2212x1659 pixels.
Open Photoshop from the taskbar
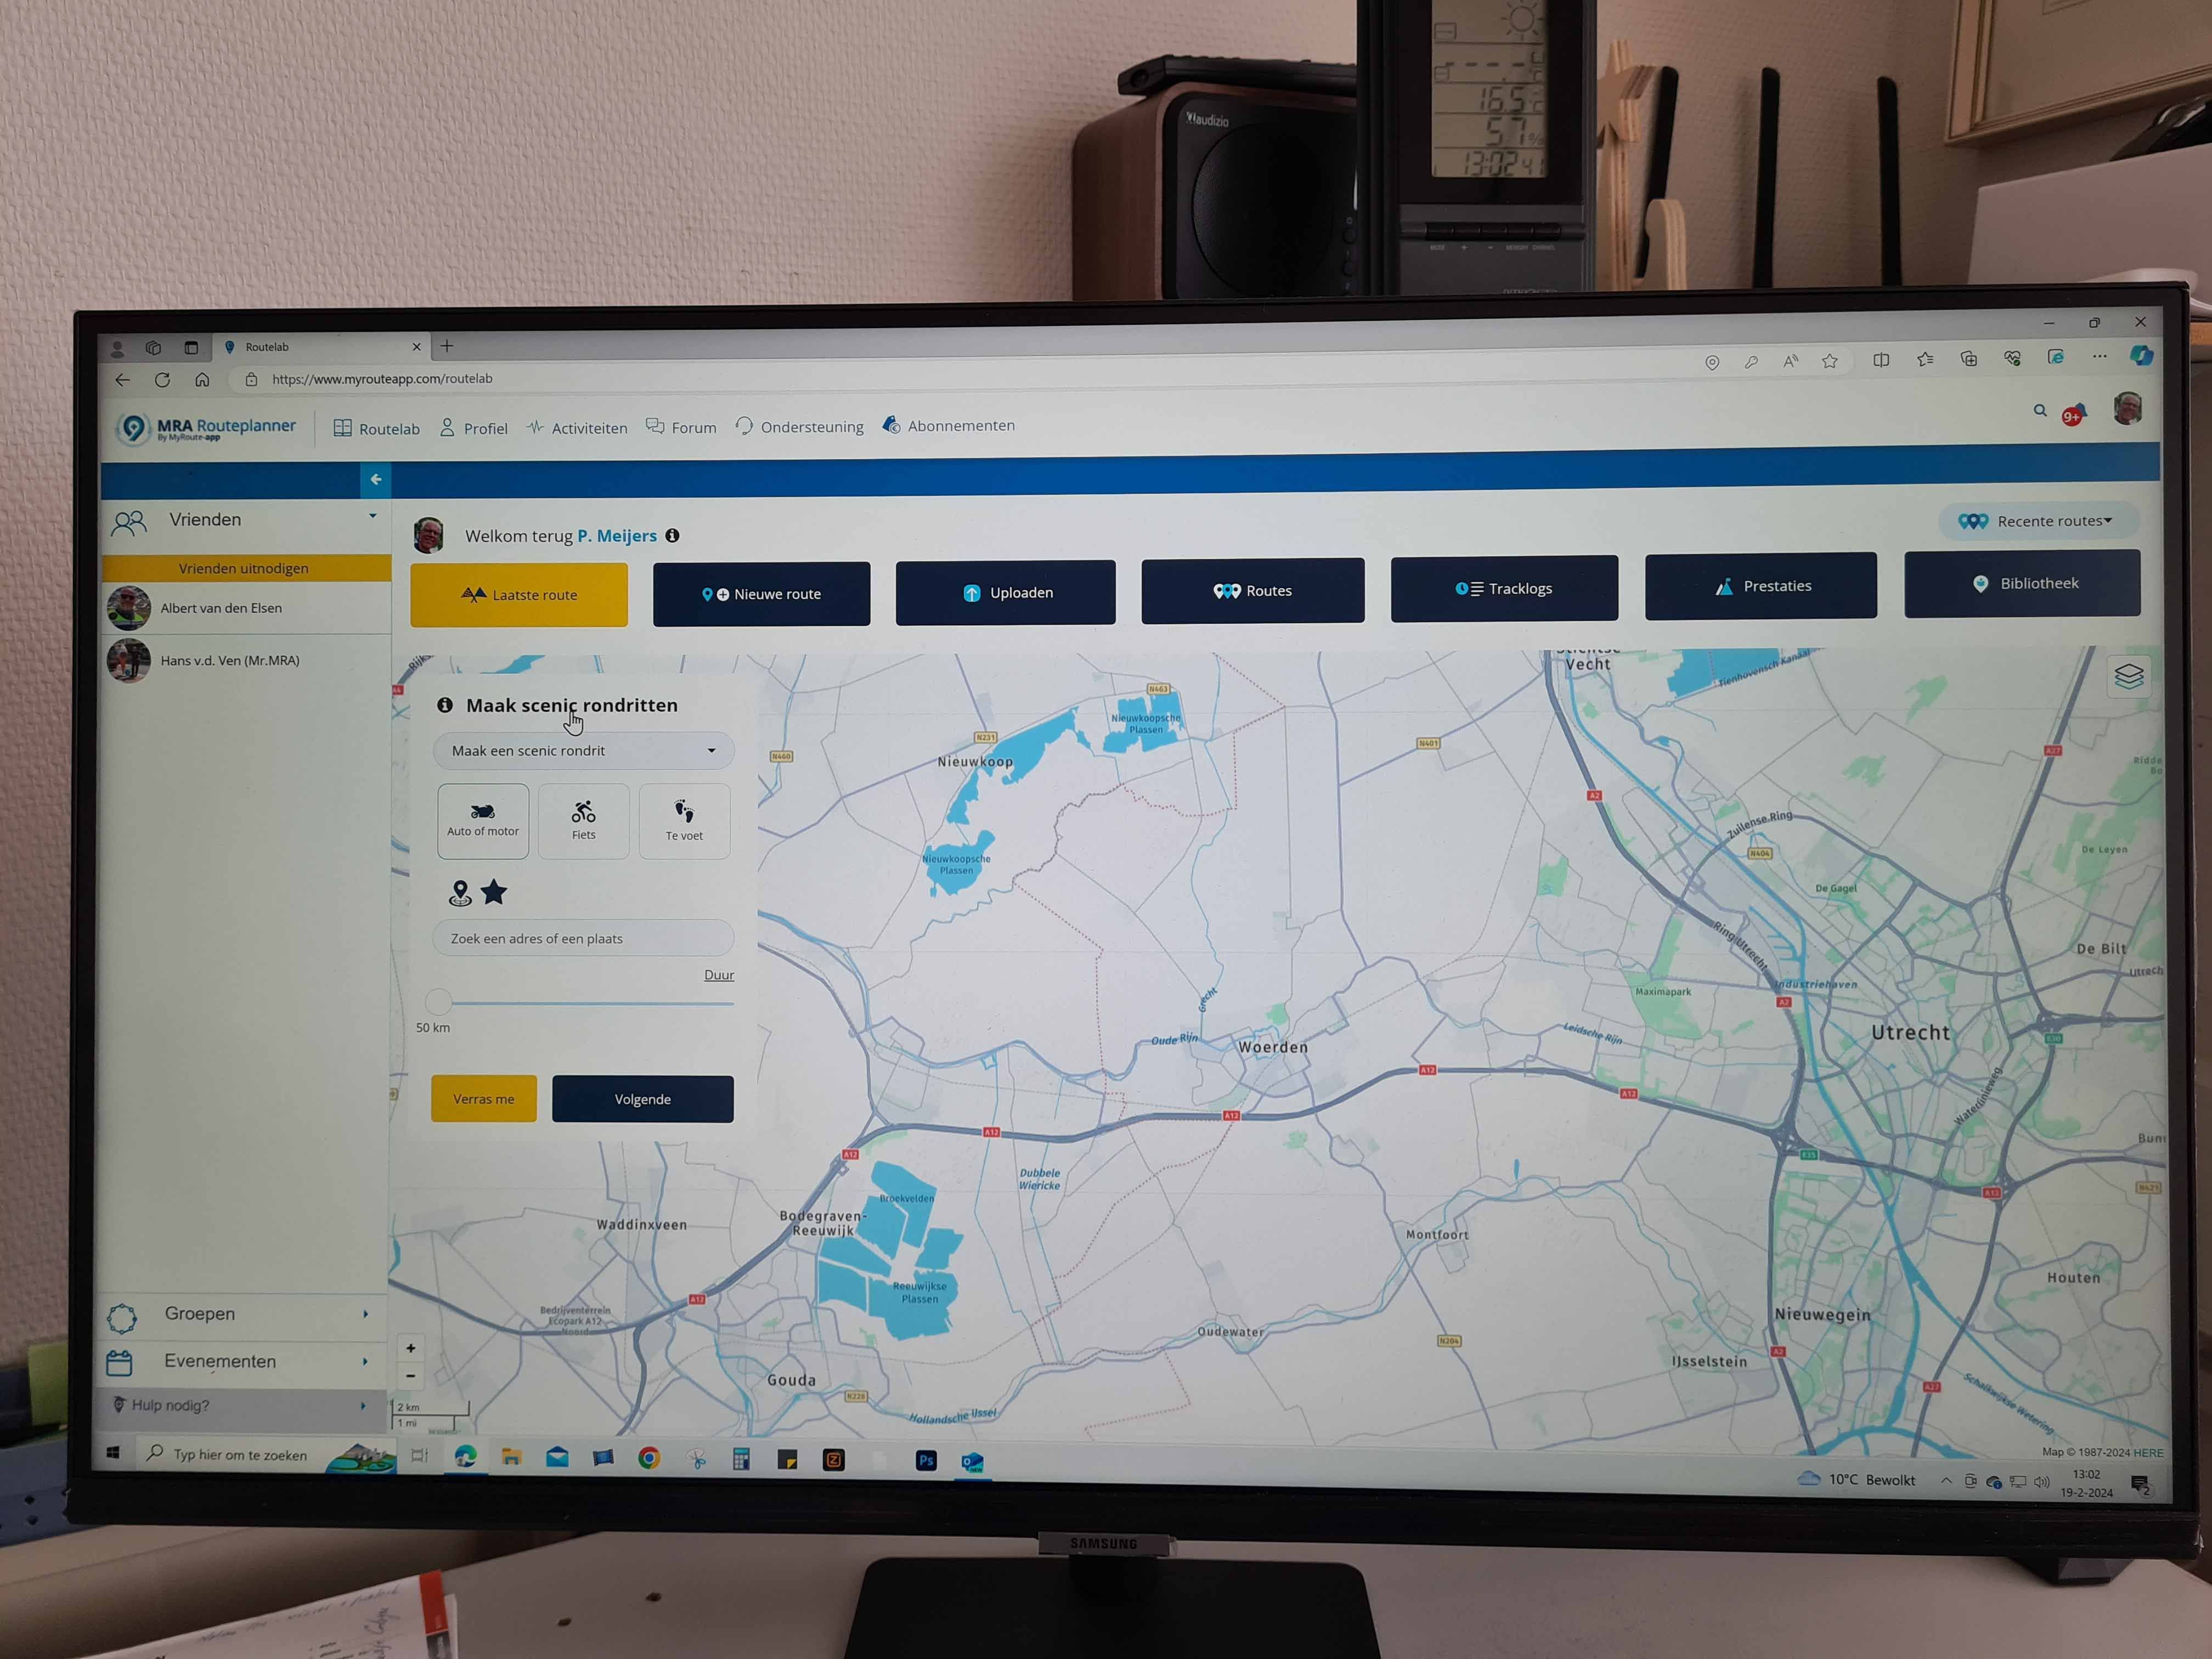click(x=926, y=1461)
